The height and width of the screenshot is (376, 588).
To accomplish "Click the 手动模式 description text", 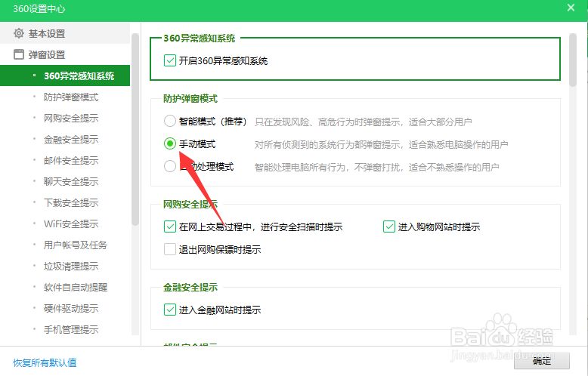I will (x=381, y=144).
